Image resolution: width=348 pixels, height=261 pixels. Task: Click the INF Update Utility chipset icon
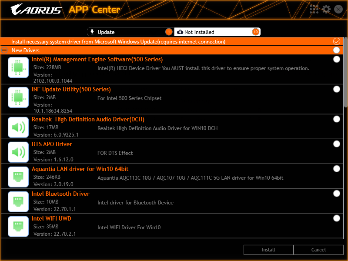[x=18, y=97]
